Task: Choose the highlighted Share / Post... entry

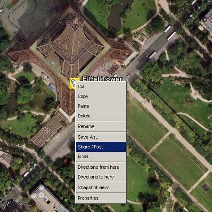Action: pos(101,147)
